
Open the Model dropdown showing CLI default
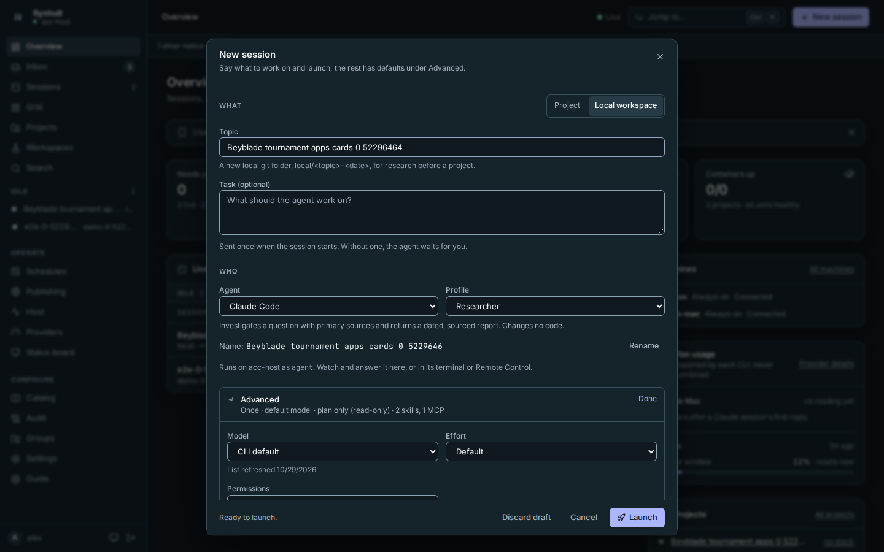(333, 451)
